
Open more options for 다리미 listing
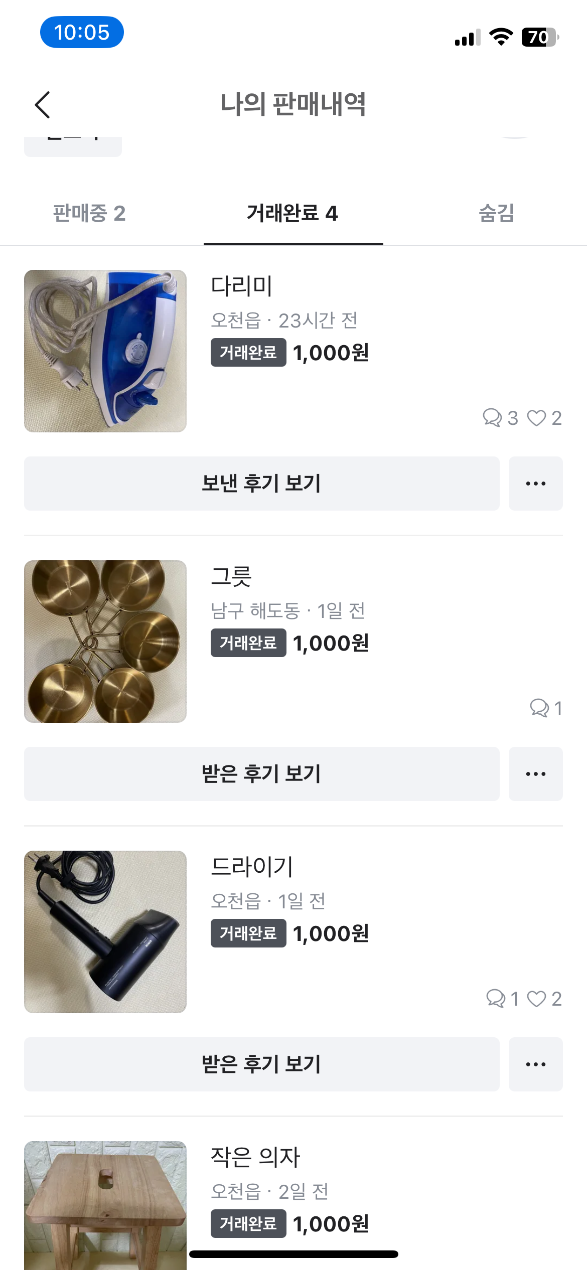click(535, 484)
